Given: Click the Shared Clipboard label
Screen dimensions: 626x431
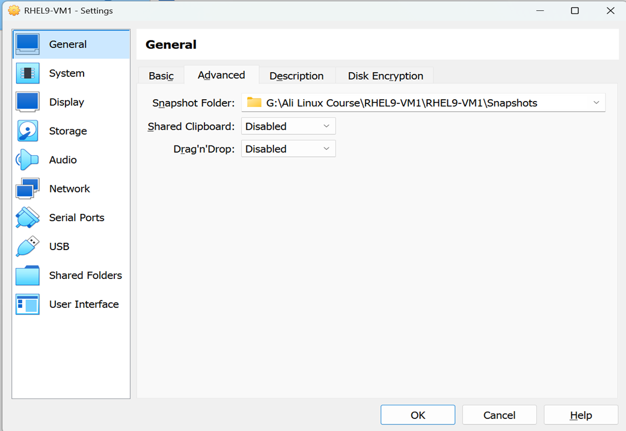Looking at the screenshot, I should tap(191, 126).
